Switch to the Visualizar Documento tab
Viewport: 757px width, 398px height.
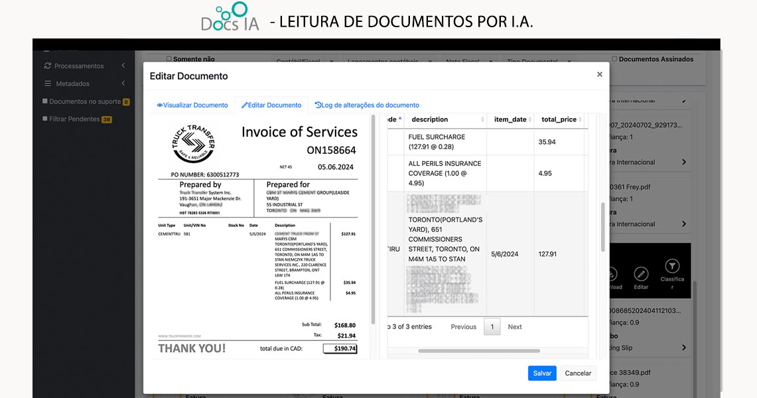click(x=192, y=105)
